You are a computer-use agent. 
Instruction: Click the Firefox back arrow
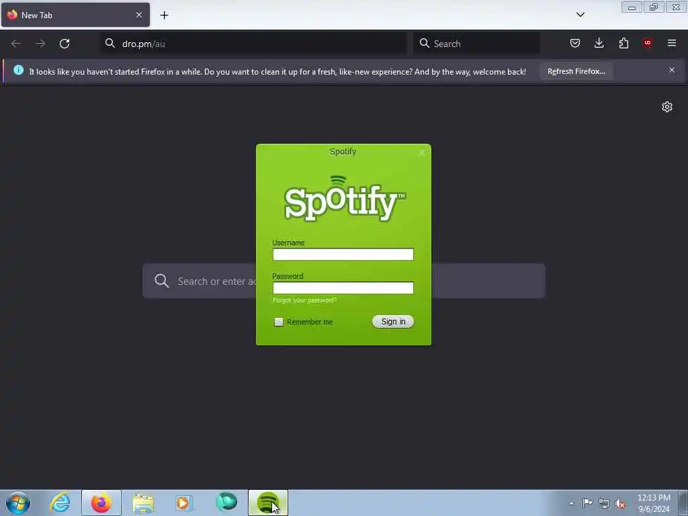16,44
